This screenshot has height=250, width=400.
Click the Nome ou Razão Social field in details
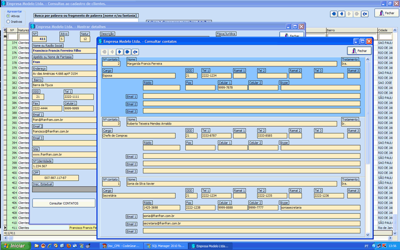pos(64,50)
